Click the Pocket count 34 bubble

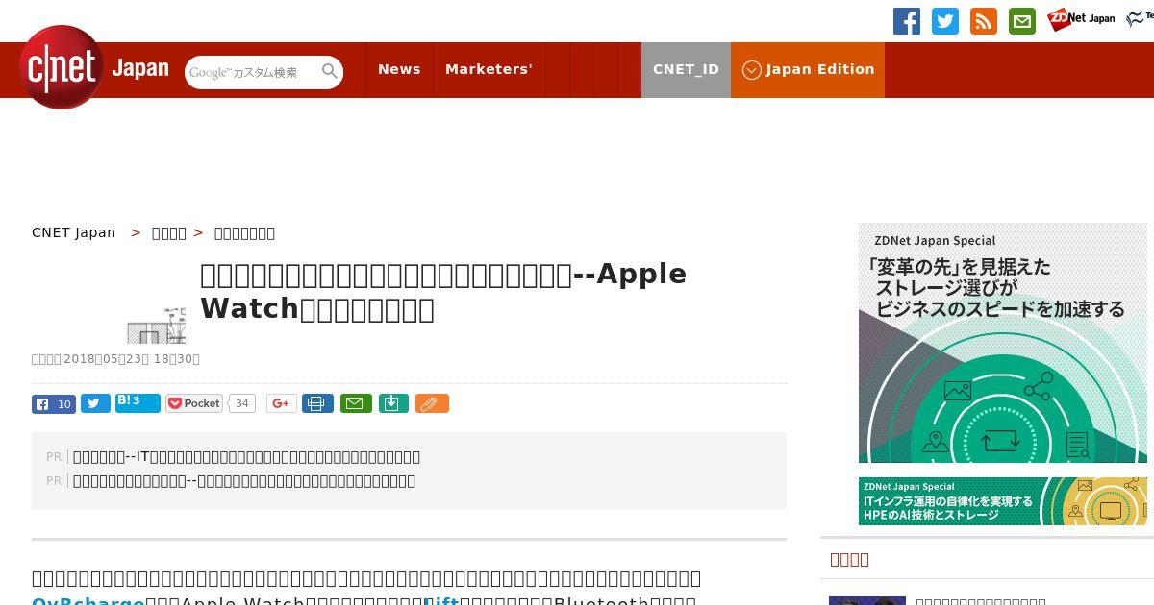click(x=242, y=403)
